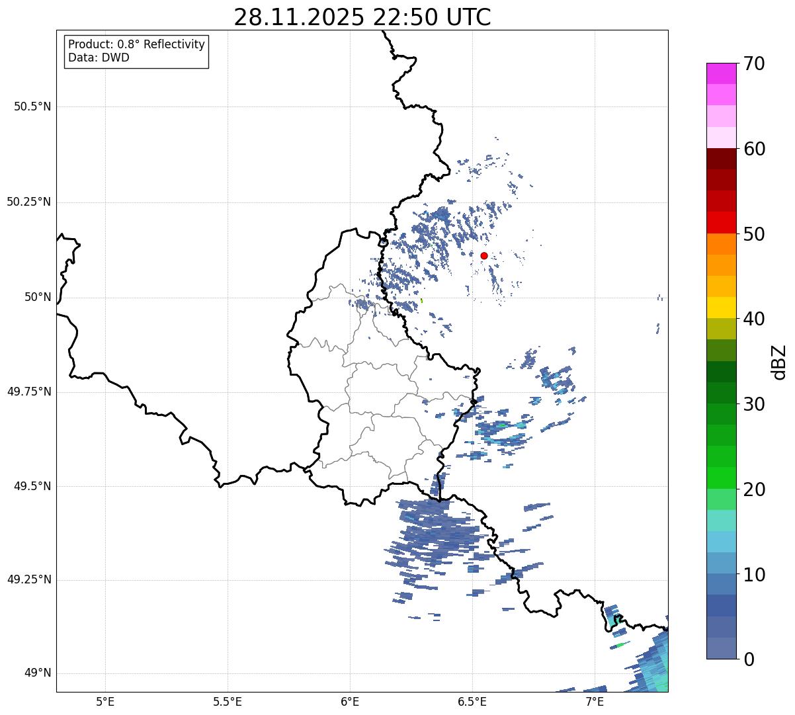
Task: Click the 5.5°E longitude label
Action: (x=228, y=702)
